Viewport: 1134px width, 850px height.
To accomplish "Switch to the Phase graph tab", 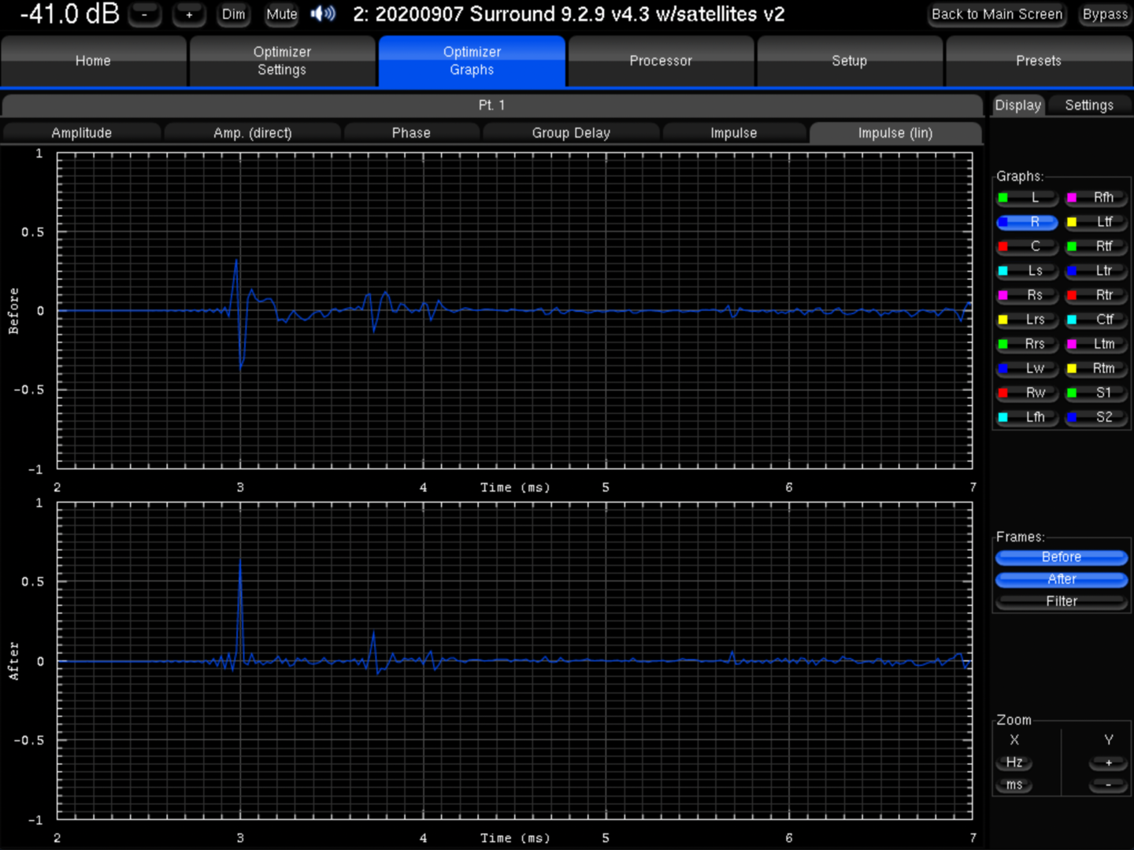I will coord(411,133).
